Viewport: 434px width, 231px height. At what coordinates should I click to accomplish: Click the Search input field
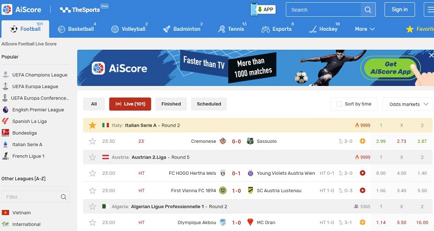click(x=323, y=10)
